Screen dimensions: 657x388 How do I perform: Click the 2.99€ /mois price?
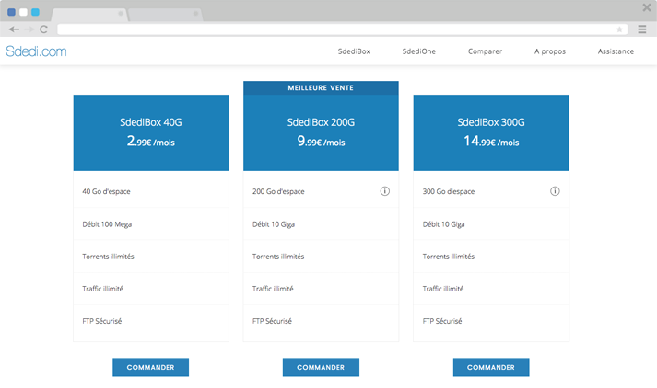coord(151,142)
